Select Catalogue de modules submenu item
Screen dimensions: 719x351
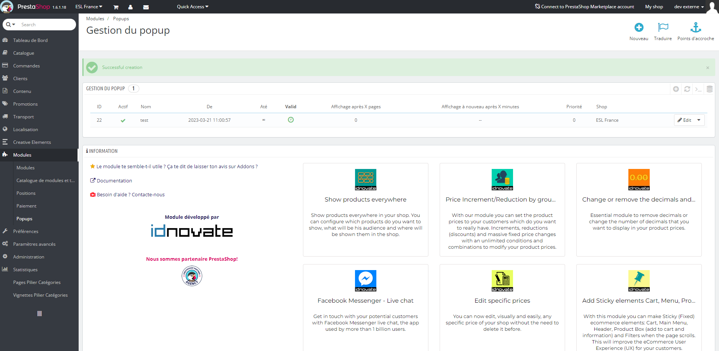[45, 181]
